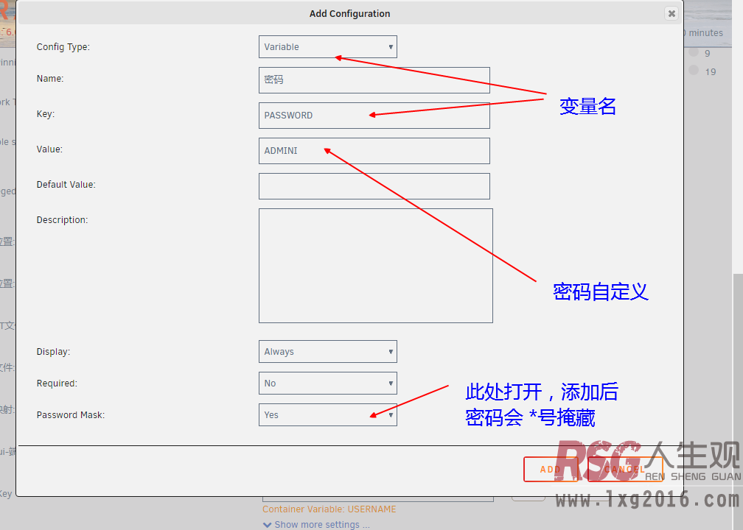Click inside the Description text area
This screenshot has height=530, width=743.
pyautogui.click(x=375, y=266)
